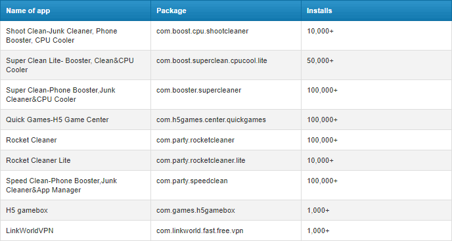Select the Rocket Cleaner Lite app name
This screenshot has height=241, width=452.
click(38, 160)
